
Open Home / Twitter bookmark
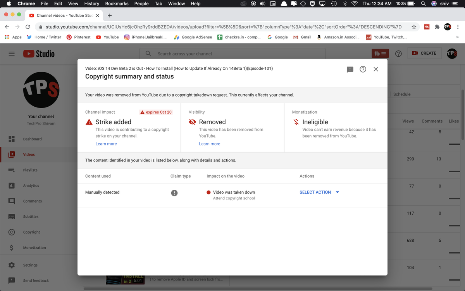click(44, 37)
